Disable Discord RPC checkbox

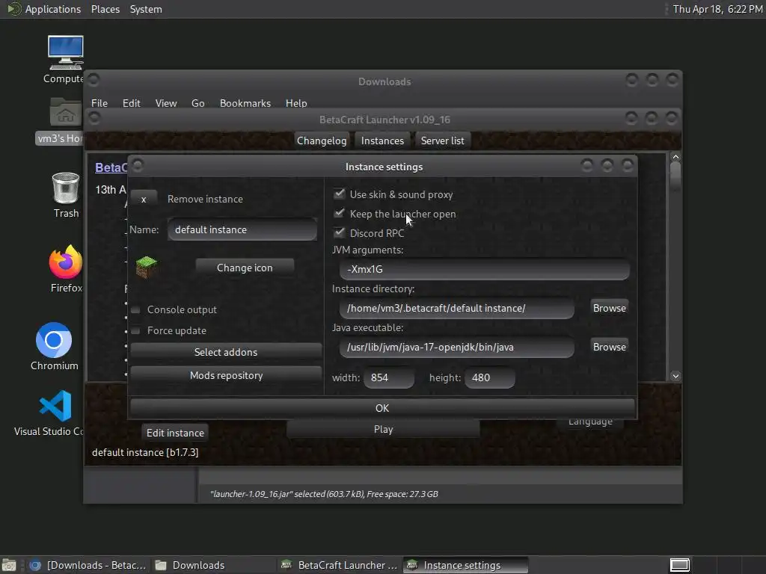(x=339, y=233)
